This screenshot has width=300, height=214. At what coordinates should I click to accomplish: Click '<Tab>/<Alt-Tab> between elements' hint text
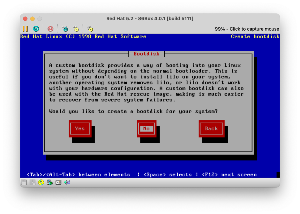78,175
